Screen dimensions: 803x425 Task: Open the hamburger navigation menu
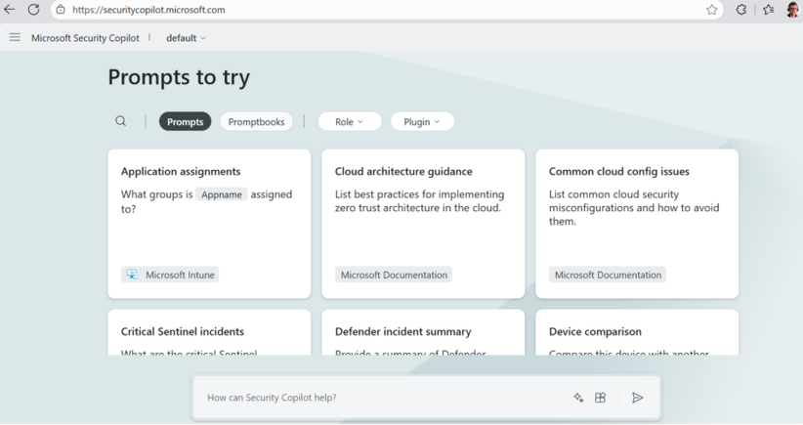coord(15,37)
